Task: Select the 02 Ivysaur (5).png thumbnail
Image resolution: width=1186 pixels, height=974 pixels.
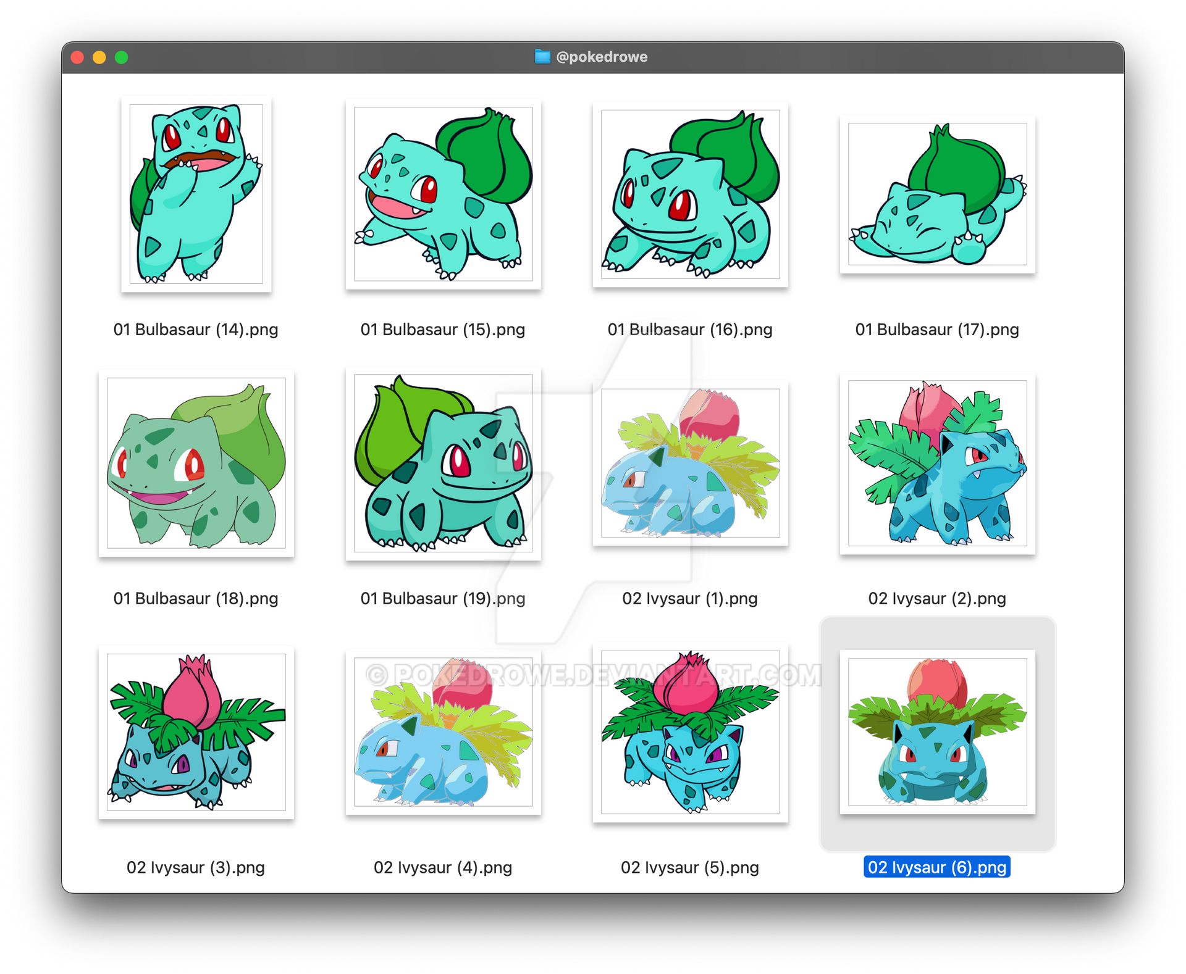Action: coord(690,732)
